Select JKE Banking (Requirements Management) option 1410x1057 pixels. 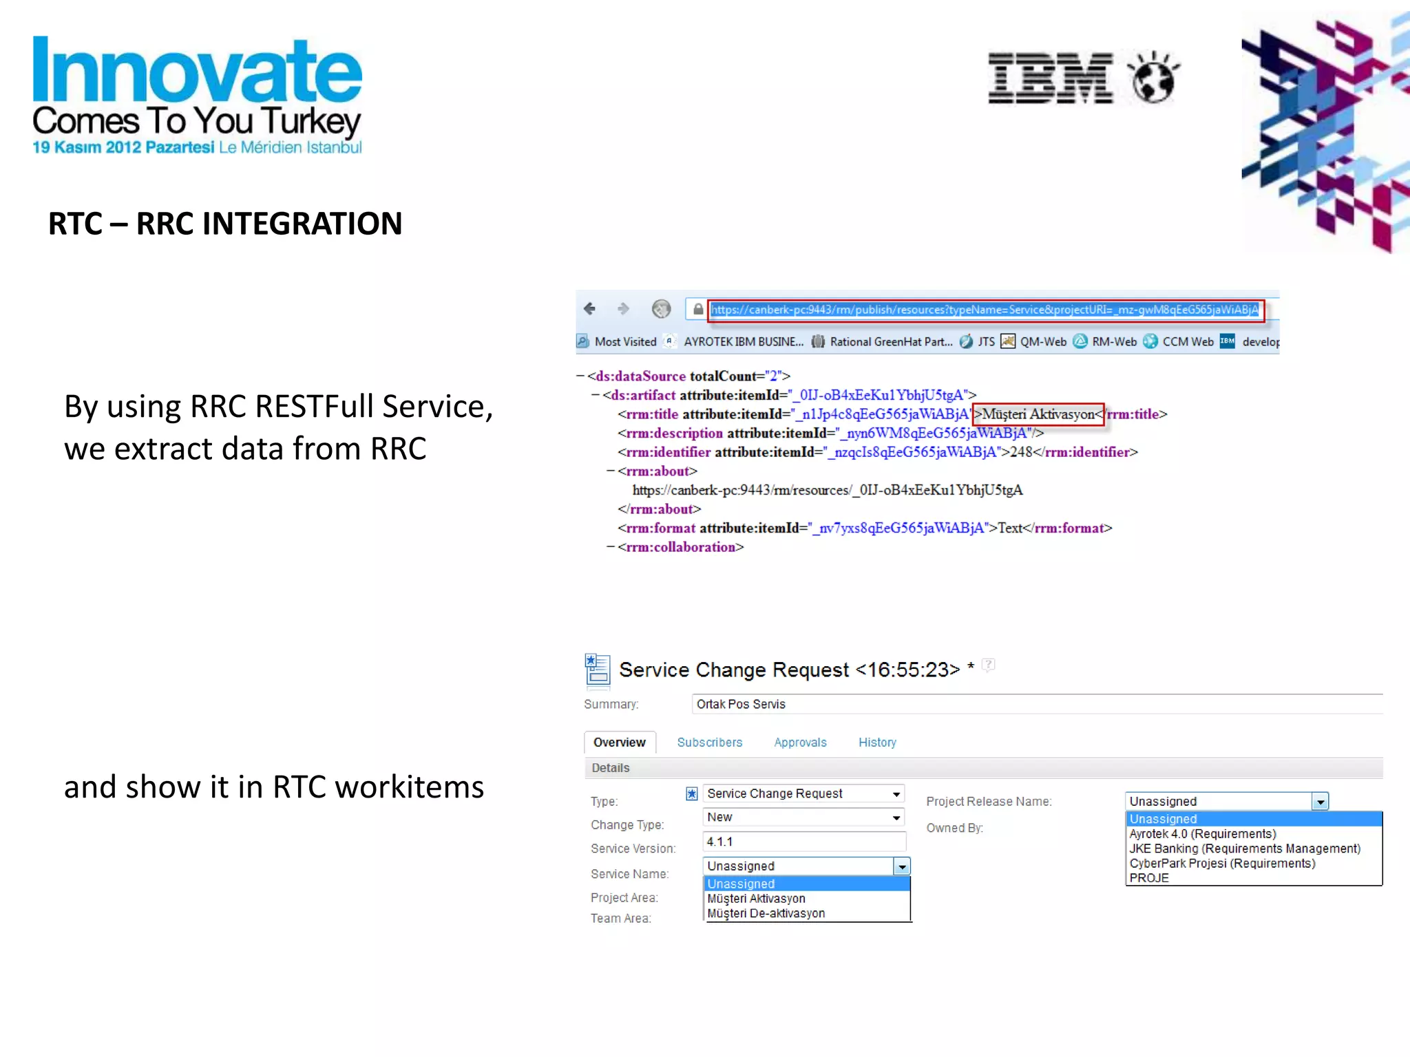click(x=1254, y=848)
